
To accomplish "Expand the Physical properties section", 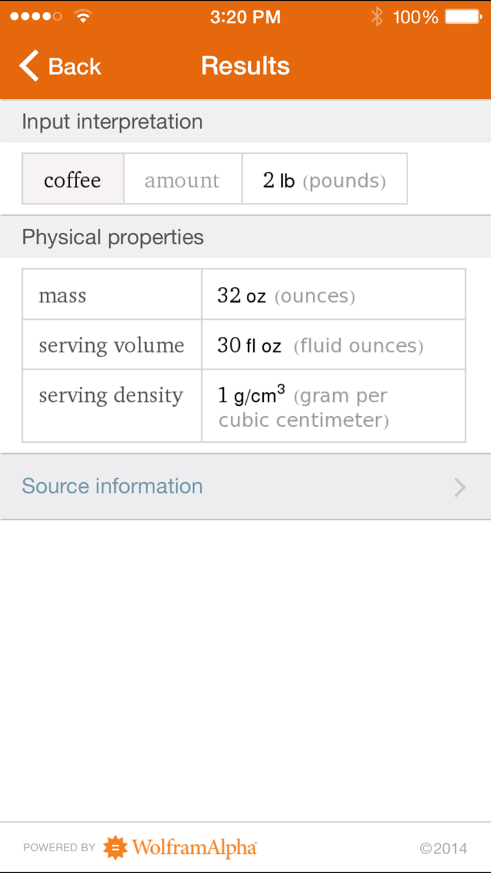I will (x=112, y=237).
